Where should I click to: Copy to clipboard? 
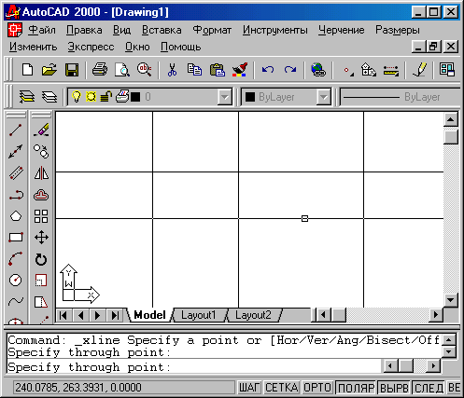194,69
